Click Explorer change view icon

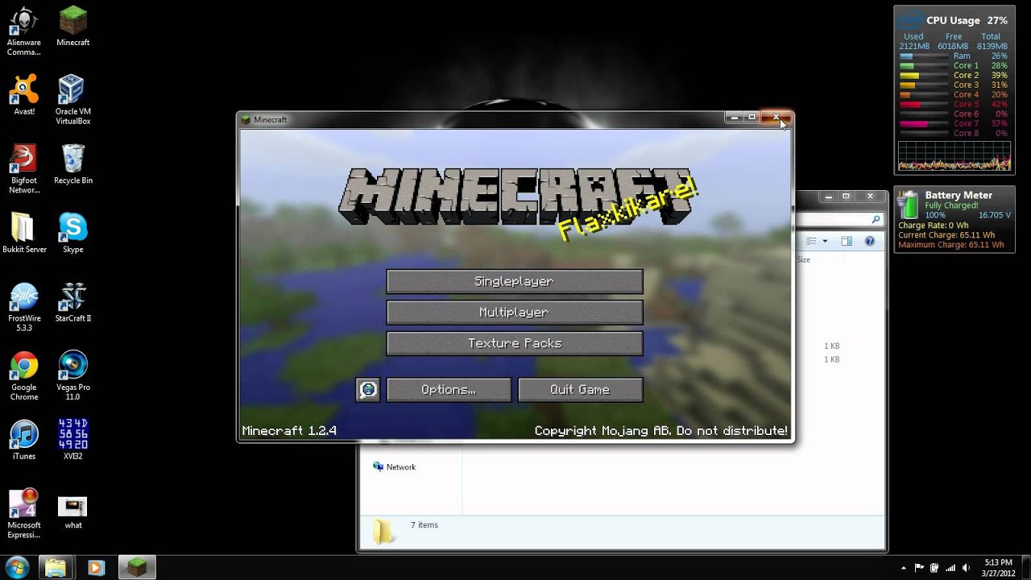[812, 241]
